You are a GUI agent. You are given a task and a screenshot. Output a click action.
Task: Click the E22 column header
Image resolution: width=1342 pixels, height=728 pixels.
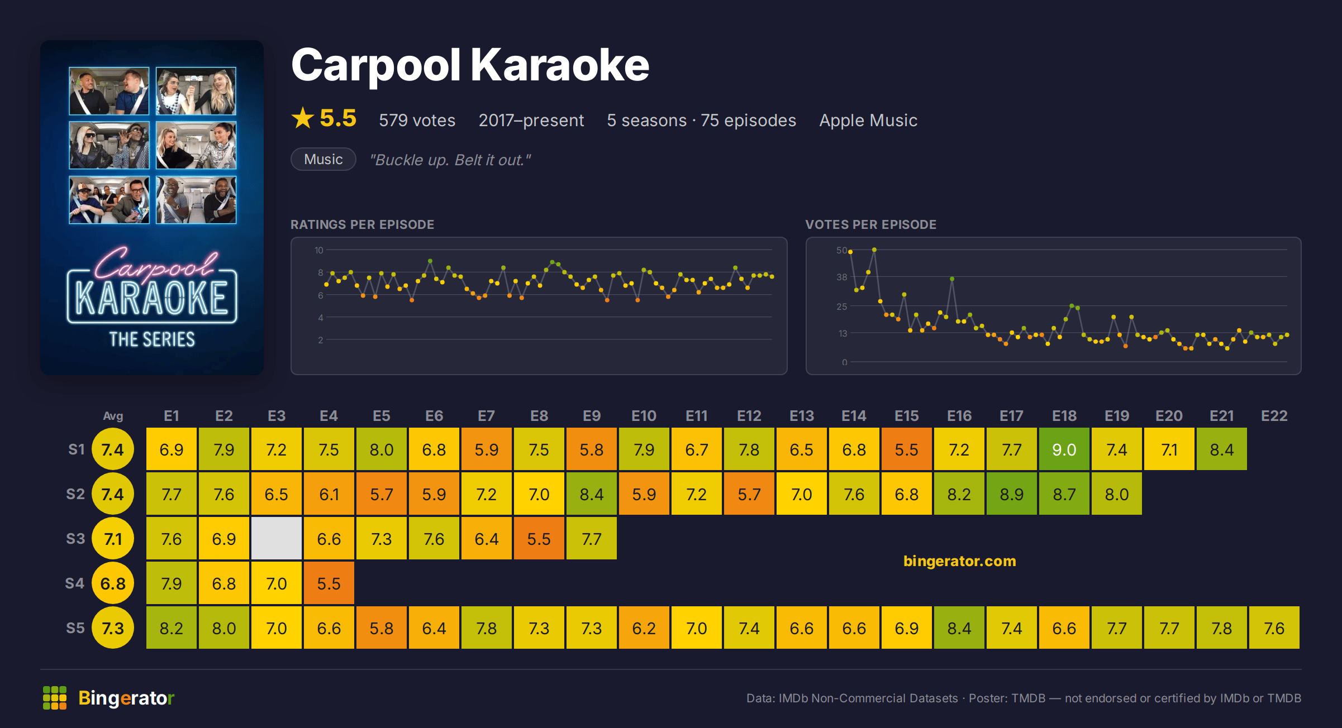[1274, 416]
